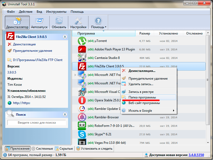Sort by the Размер column header
Viewport: 213px width, 160px height.
tap(144, 33)
